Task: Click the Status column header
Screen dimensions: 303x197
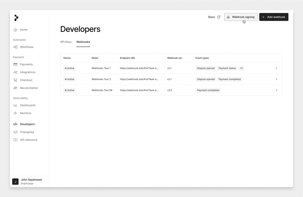Action: (67, 58)
